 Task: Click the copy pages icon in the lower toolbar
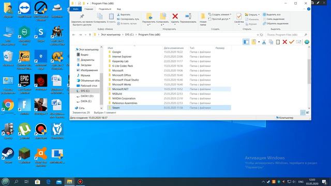pyautogui.click(x=271, y=42)
